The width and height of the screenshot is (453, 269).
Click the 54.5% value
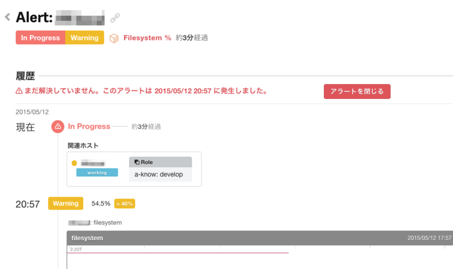[101, 203]
